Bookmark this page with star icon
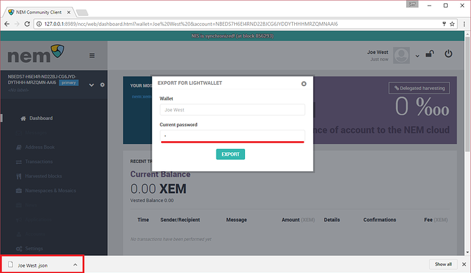 (452, 24)
